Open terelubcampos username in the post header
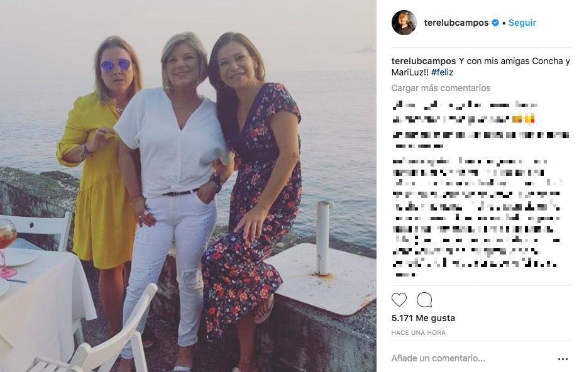This screenshot has height=372, width=584. tap(456, 23)
